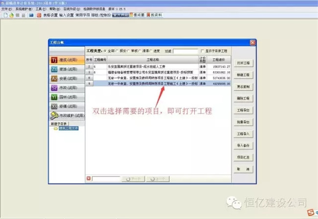Click the 找资料 bookmark icon
318x219 pixels.
[x=155, y=15]
